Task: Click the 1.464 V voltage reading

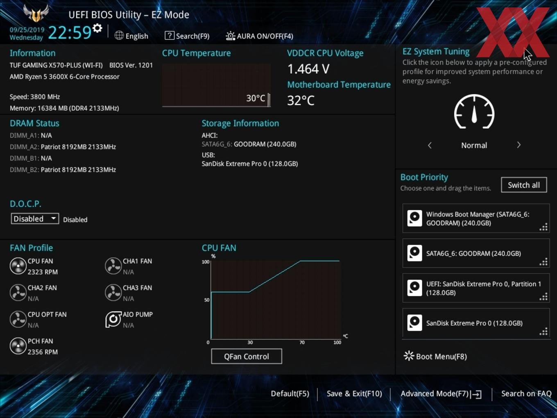Action: (308, 69)
